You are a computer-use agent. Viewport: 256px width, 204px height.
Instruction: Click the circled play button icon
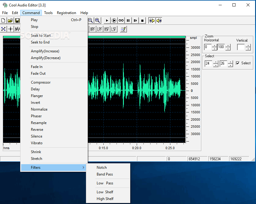pyautogui.click(x=114, y=21)
